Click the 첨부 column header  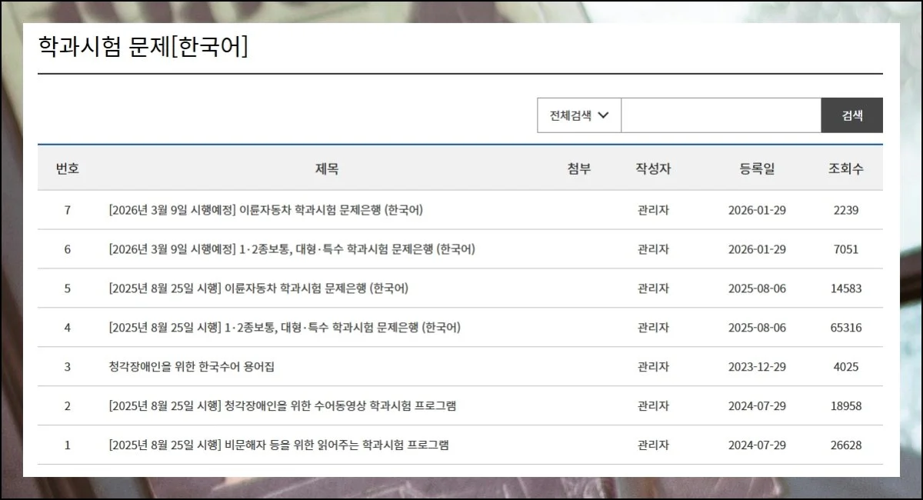(578, 168)
